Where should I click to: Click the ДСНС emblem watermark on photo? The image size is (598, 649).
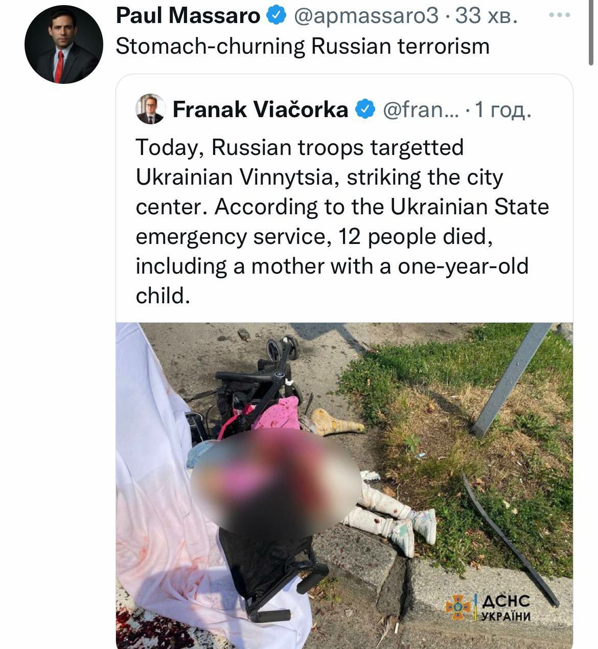tap(457, 607)
